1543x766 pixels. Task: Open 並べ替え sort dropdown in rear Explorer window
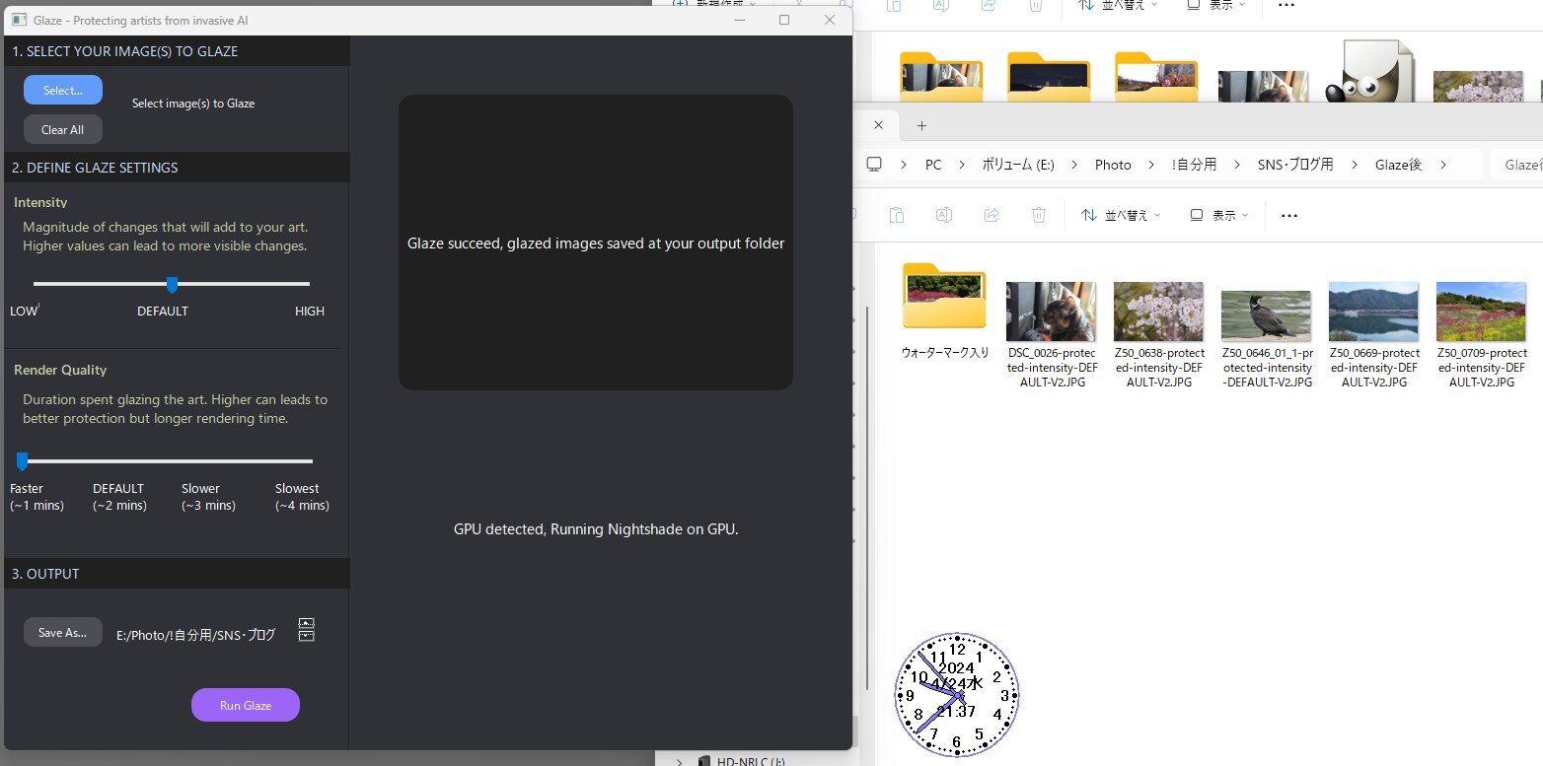[x=1117, y=5]
